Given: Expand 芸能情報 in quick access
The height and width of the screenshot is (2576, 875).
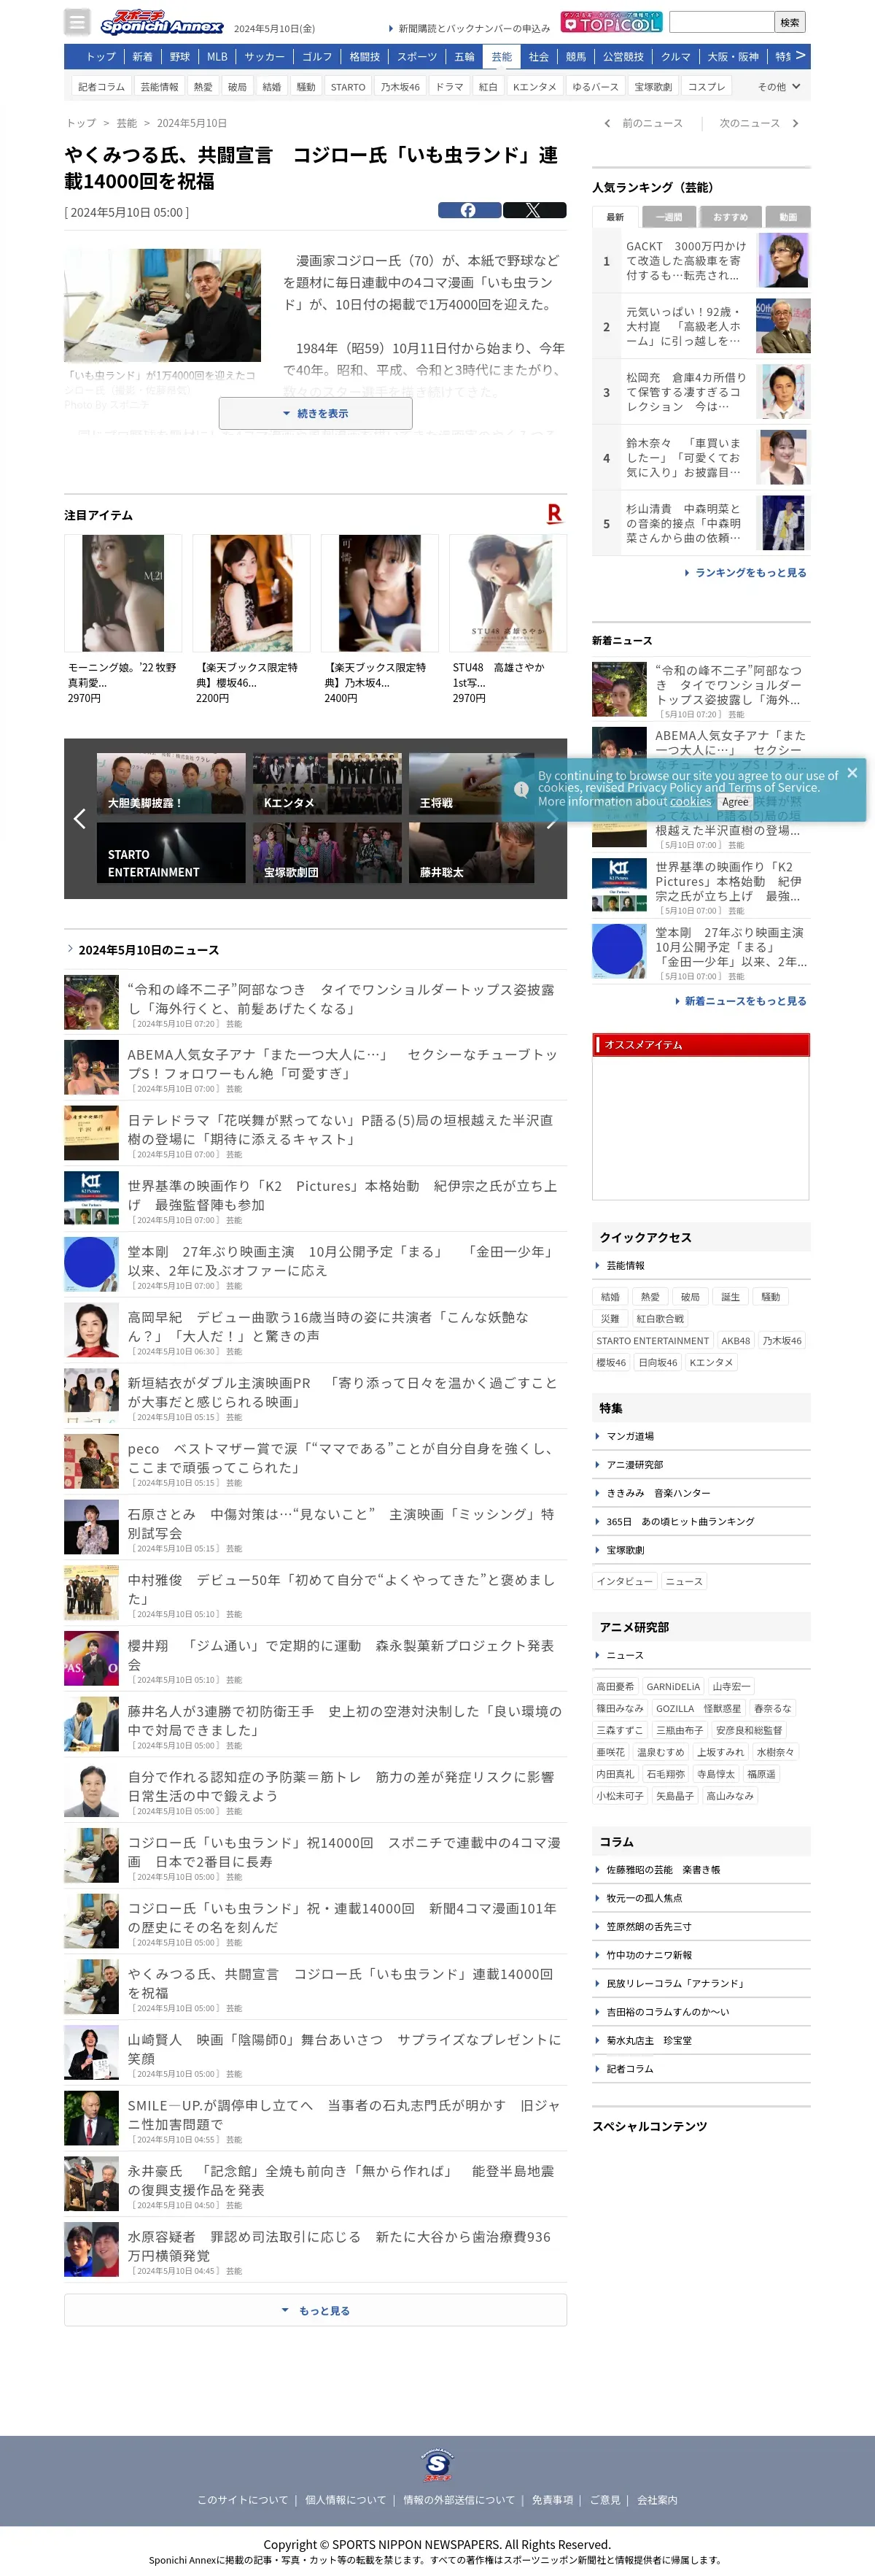Looking at the screenshot, I should click(626, 1265).
